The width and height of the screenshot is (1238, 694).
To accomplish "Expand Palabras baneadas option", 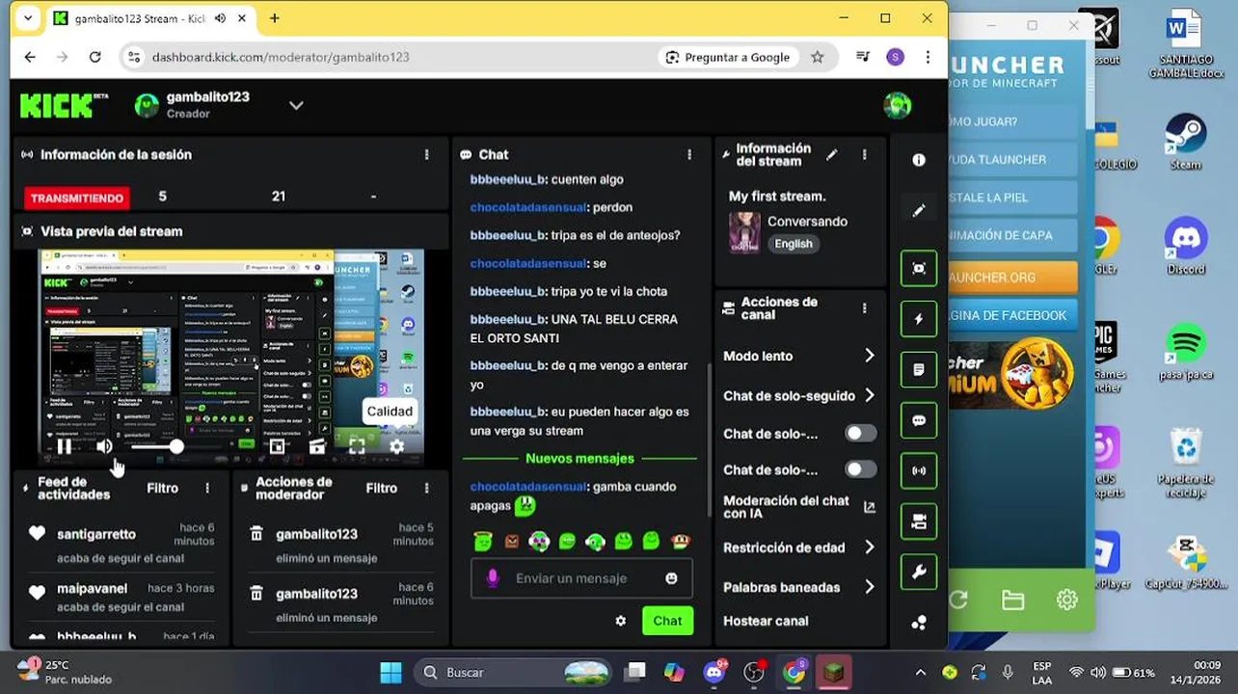I will [x=869, y=587].
